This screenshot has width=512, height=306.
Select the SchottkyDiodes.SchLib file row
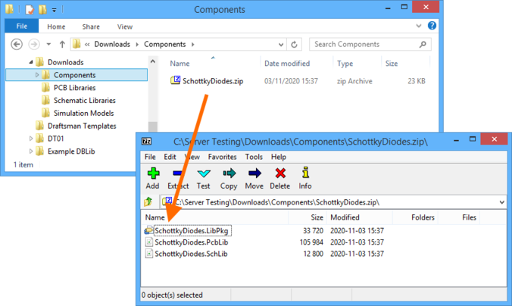(264, 254)
